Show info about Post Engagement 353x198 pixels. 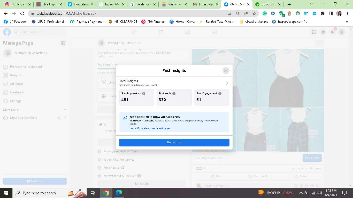coord(220,94)
